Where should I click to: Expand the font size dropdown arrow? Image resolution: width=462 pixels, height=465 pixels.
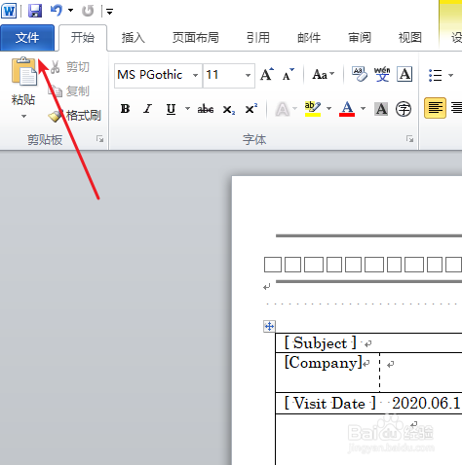[x=248, y=75]
